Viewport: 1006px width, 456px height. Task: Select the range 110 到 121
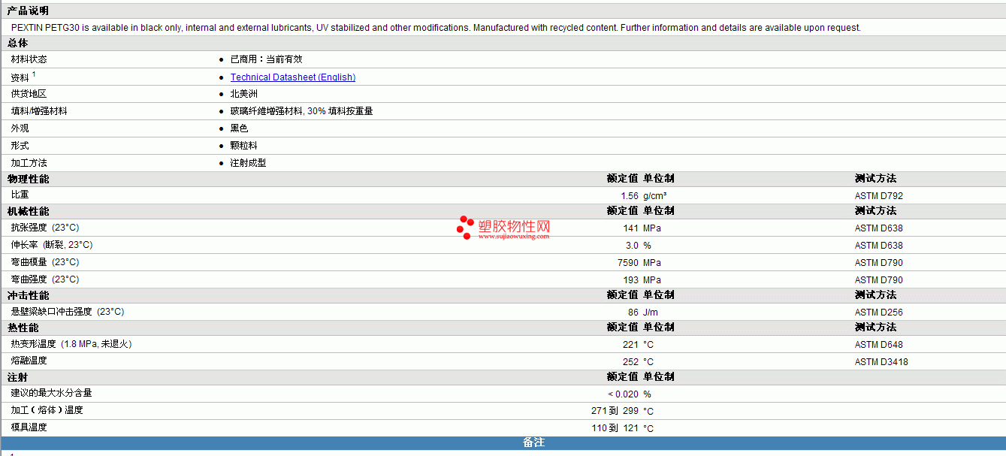(615, 429)
